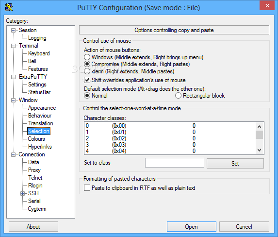Image resolution: width=278 pixels, height=237 pixels.
Task: Open the Keyboard category
Action: pyautogui.click(x=39, y=53)
